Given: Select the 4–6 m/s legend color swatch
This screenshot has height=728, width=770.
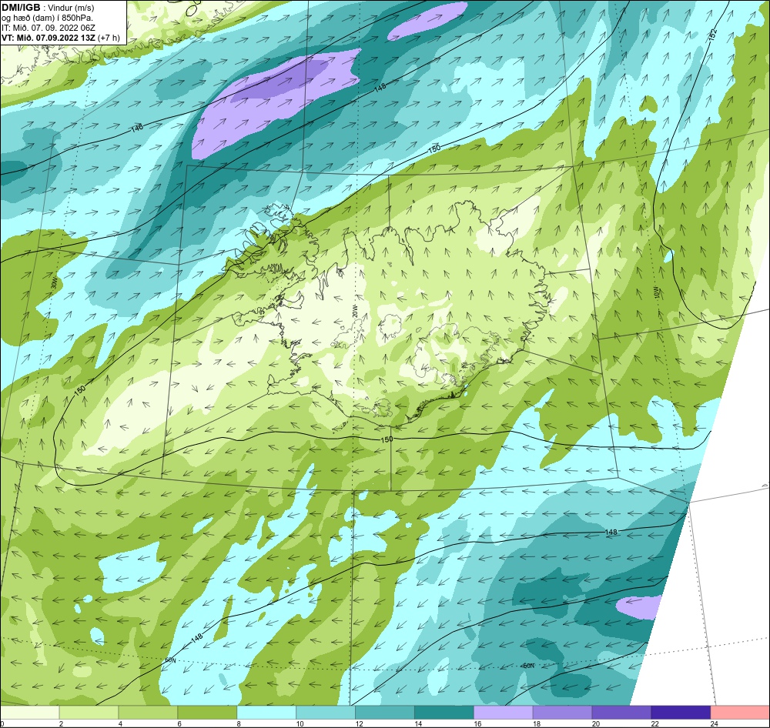Looking at the screenshot, I should coord(148,713).
